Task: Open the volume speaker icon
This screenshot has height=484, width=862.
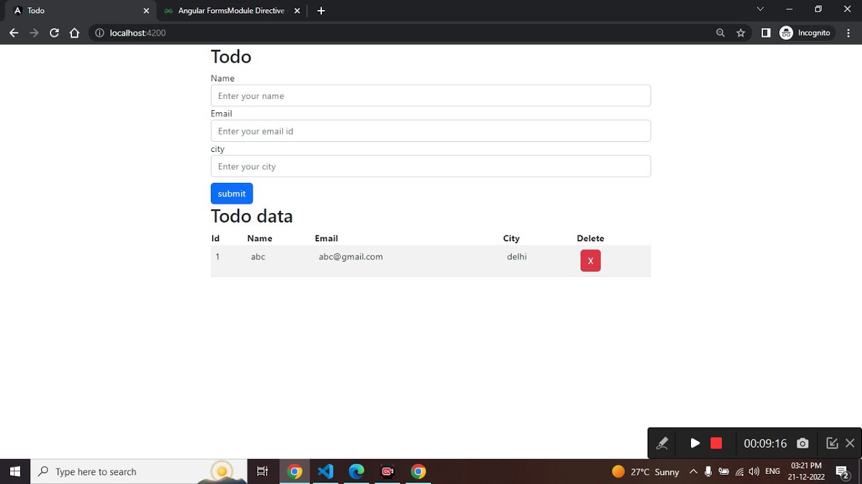Action: click(x=754, y=472)
